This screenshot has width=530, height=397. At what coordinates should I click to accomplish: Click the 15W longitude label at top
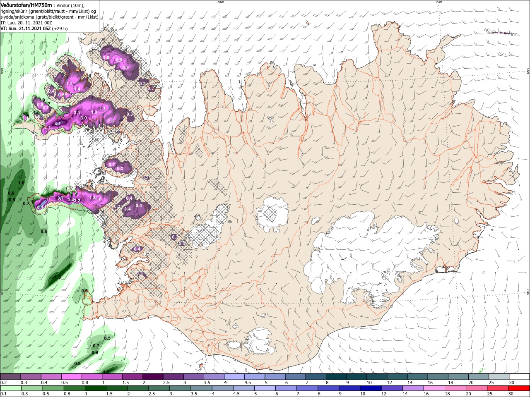438,2
